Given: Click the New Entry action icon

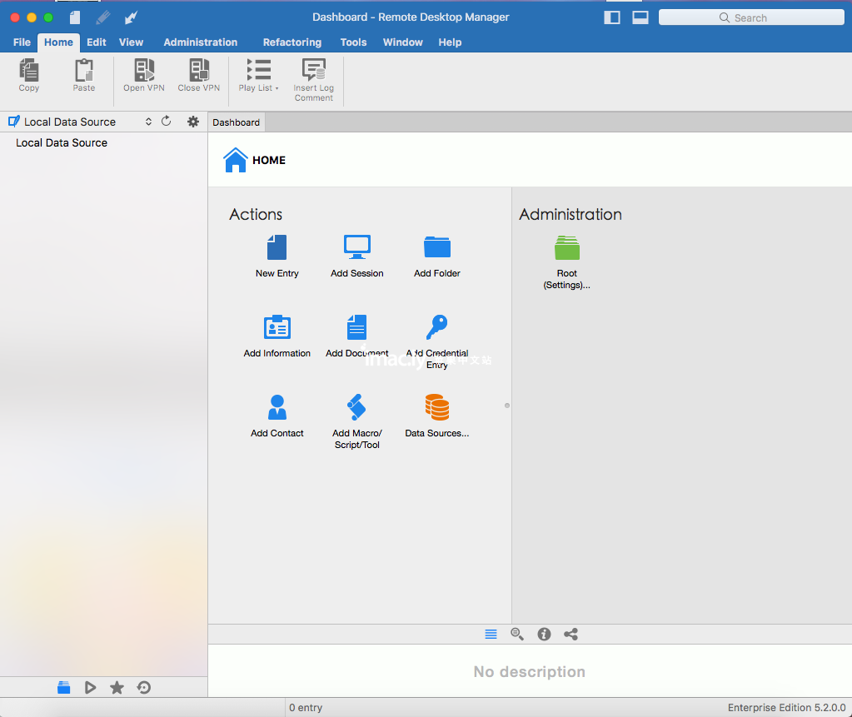Looking at the screenshot, I should pyautogui.click(x=277, y=247).
